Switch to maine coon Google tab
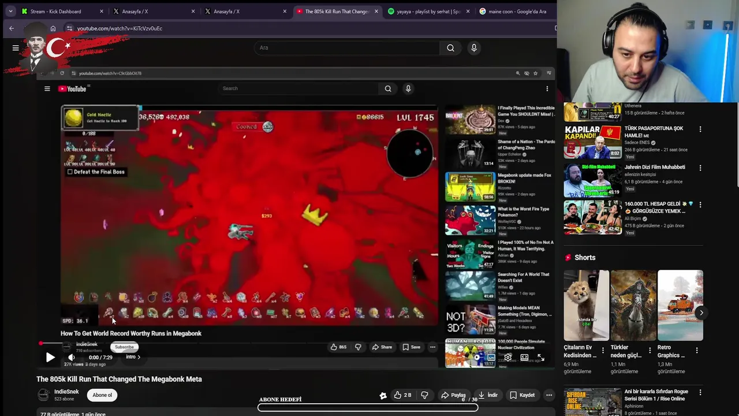 517,12
